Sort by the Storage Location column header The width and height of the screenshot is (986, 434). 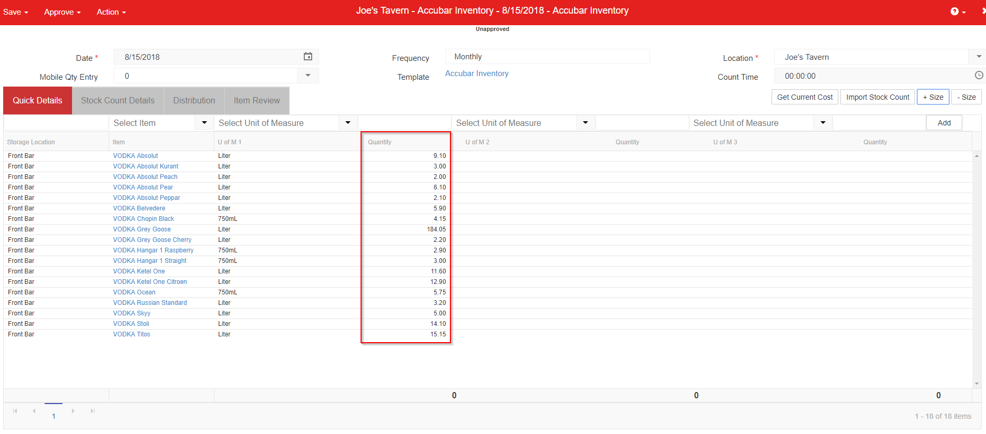pos(31,142)
